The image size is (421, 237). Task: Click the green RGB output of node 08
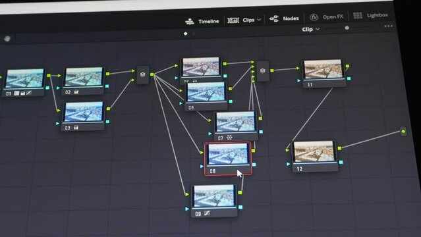(x=253, y=151)
